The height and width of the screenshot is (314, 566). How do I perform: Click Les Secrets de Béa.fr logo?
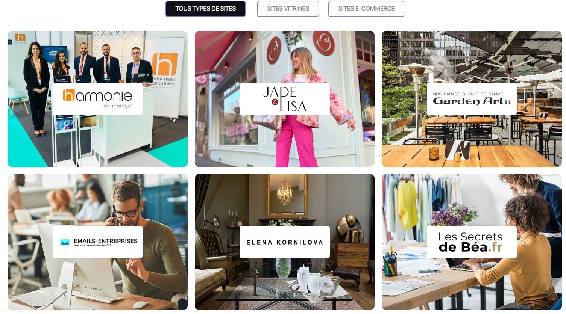(x=472, y=242)
